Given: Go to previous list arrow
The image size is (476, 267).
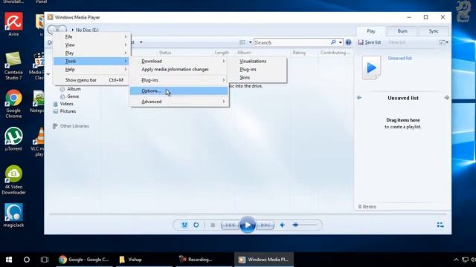Looking at the screenshot, I should tap(359, 98).
